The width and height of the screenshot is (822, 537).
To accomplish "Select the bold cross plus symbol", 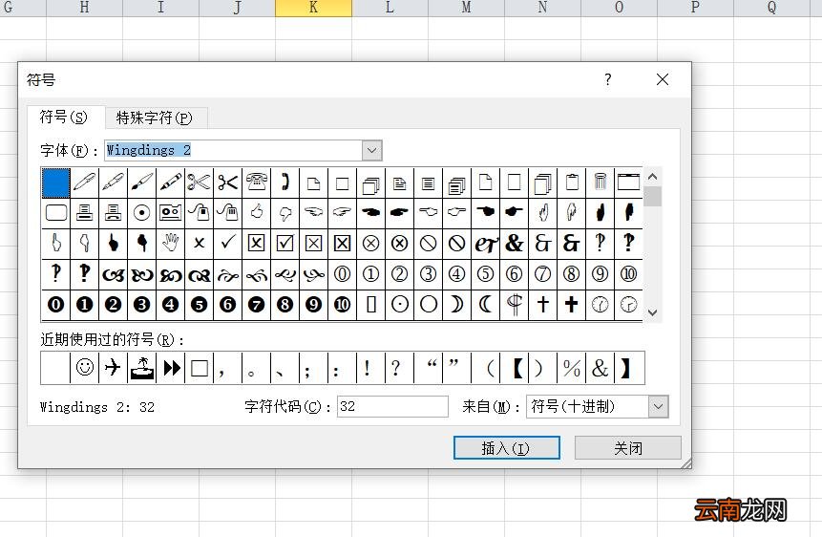I will pyautogui.click(x=572, y=305).
